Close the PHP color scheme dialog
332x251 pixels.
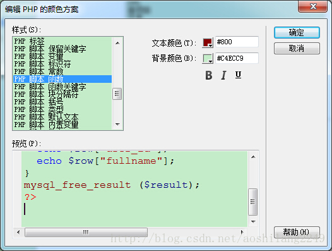coord(312,6)
